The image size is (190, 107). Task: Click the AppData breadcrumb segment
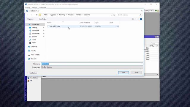click(53, 15)
